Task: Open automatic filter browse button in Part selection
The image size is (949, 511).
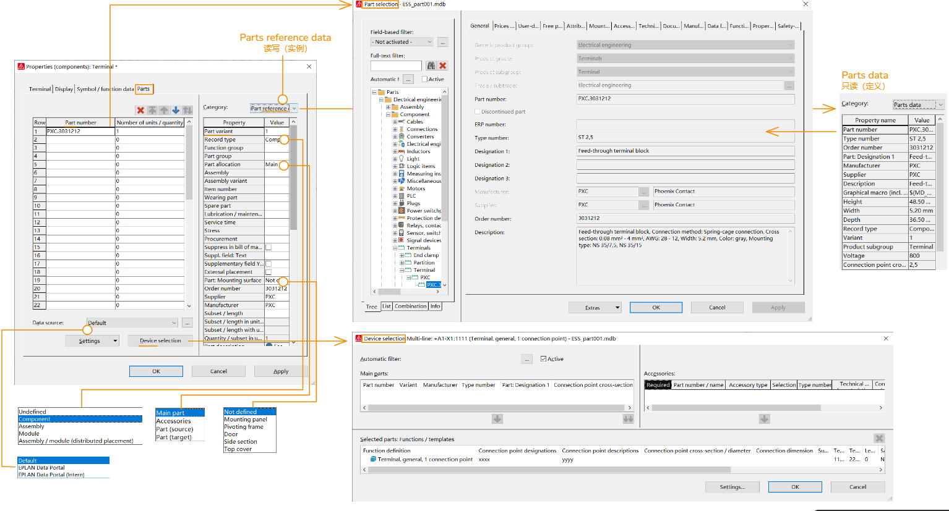Action: coord(408,80)
